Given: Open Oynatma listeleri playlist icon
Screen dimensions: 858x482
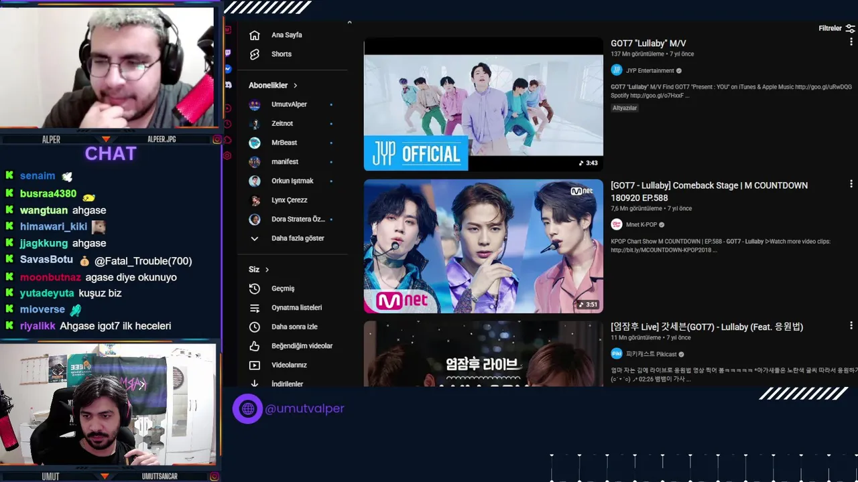Looking at the screenshot, I should click(254, 308).
